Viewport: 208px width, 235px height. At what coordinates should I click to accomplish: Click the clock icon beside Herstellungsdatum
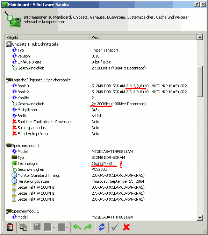[x=14, y=181]
